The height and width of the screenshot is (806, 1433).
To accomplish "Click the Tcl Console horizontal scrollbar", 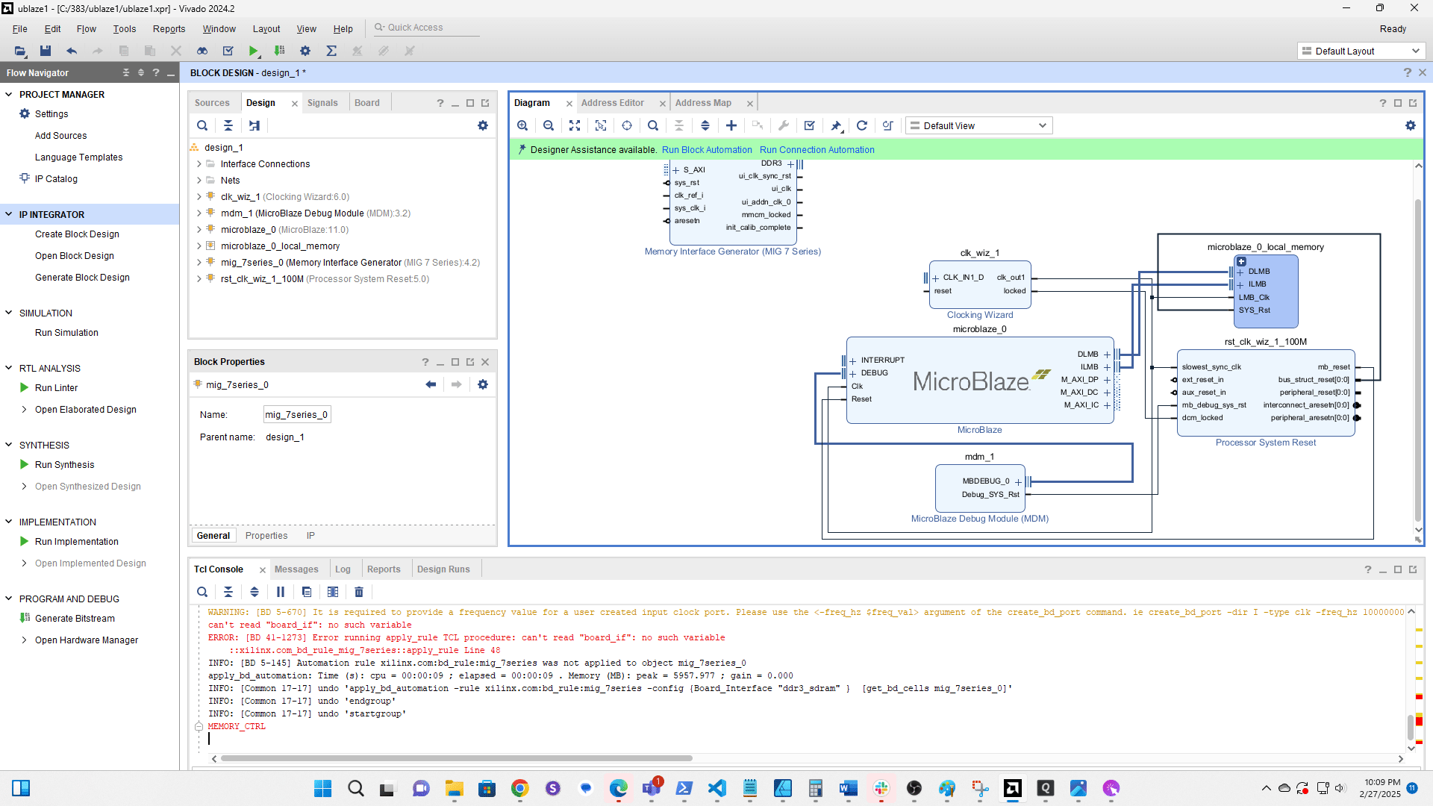I will tap(455, 758).
